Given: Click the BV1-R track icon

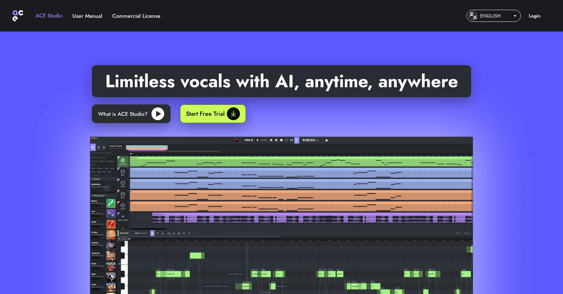Looking at the screenshot, I should (123, 183).
